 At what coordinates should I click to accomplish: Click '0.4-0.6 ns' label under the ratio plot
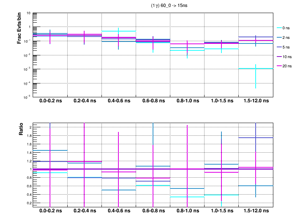click(x=119, y=211)
